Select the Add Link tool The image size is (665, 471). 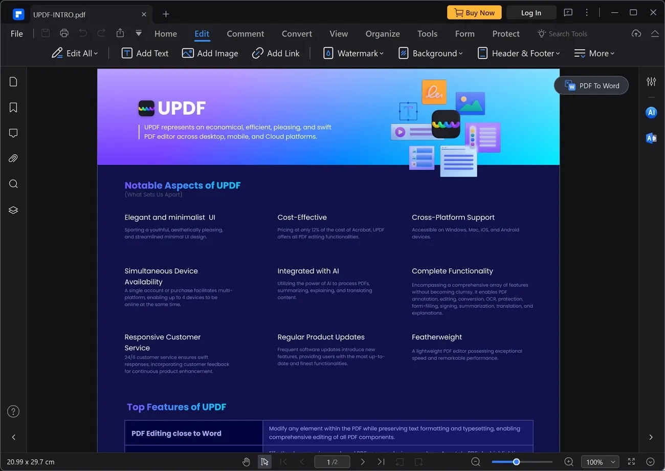[x=276, y=53]
